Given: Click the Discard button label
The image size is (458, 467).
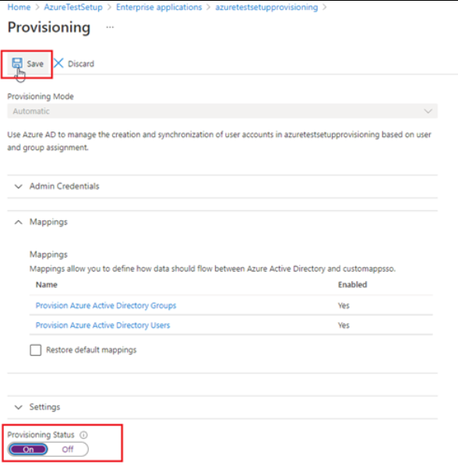Looking at the screenshot, I should click(x=81, y=64).
